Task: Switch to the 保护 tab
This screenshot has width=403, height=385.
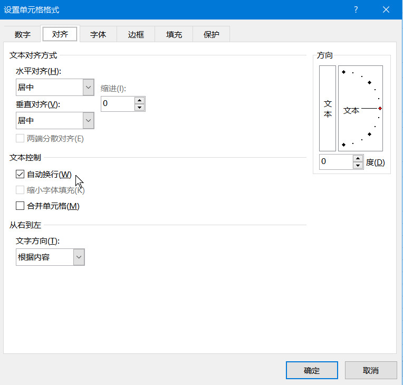Action: click(212, 34)
